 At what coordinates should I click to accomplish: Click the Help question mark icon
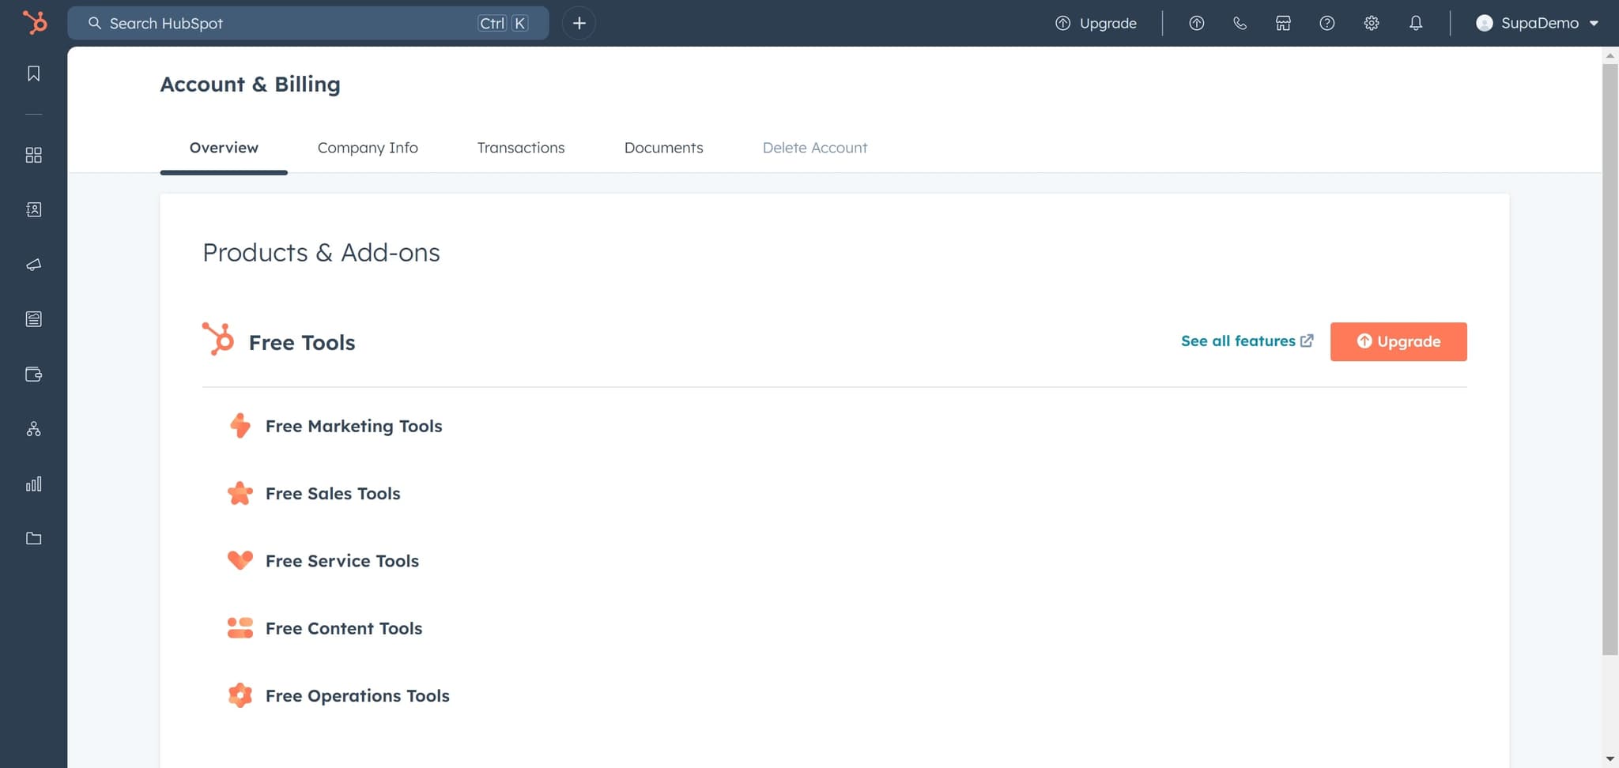click(1327, 23)
